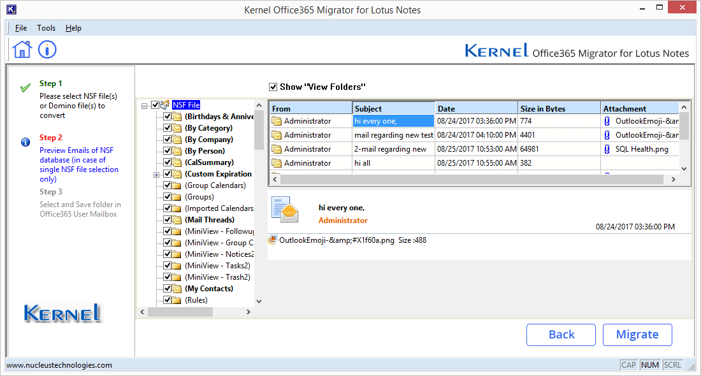Click folder tree scroll right arrow

(x=249, y=312)
